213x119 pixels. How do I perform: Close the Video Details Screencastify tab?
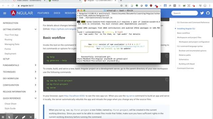[x=45, y=1]
